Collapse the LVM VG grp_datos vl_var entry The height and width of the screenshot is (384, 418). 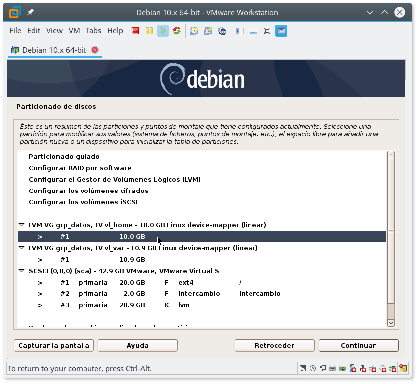(22, 248)
